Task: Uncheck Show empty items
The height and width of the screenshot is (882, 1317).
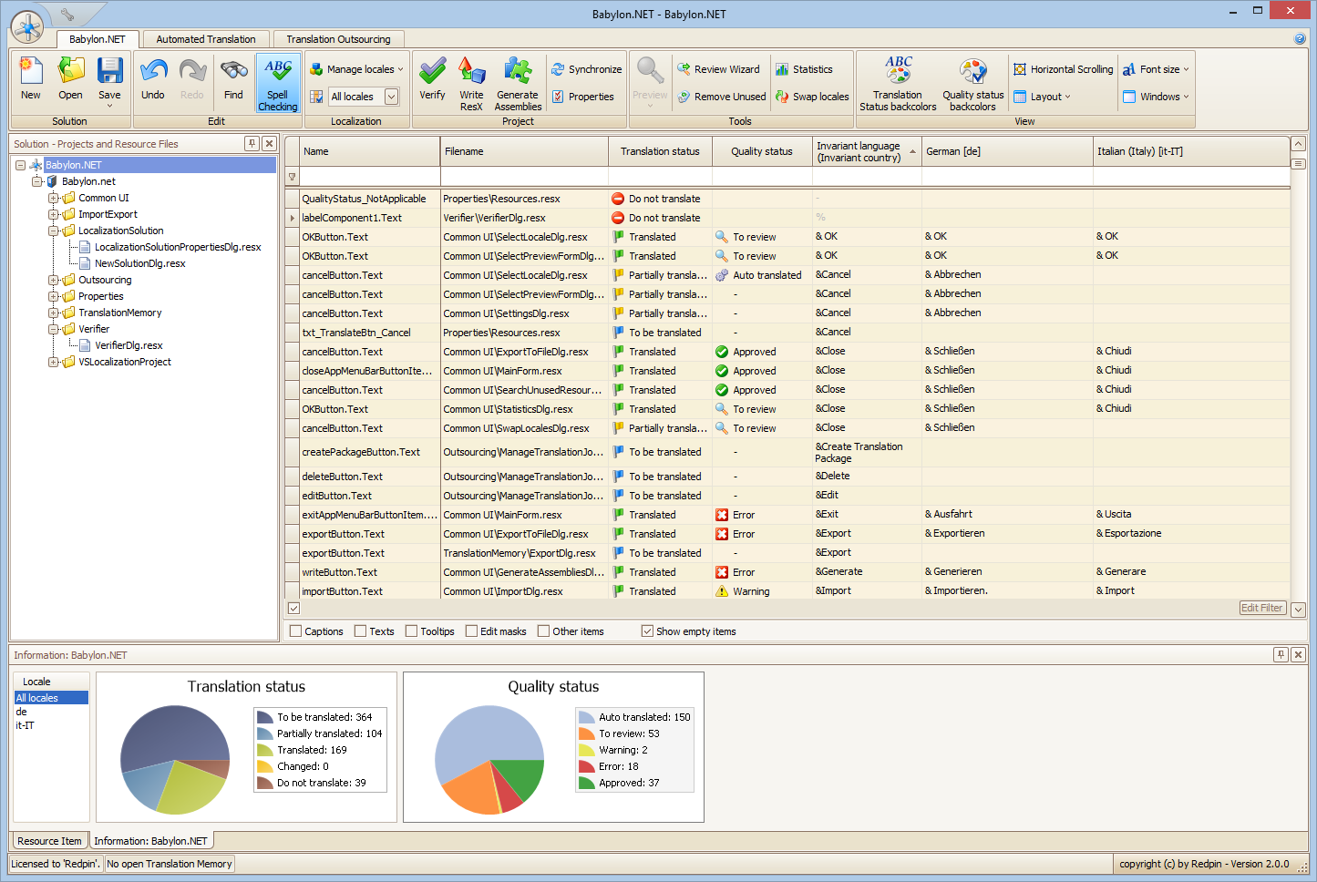Action: [647, 631]
